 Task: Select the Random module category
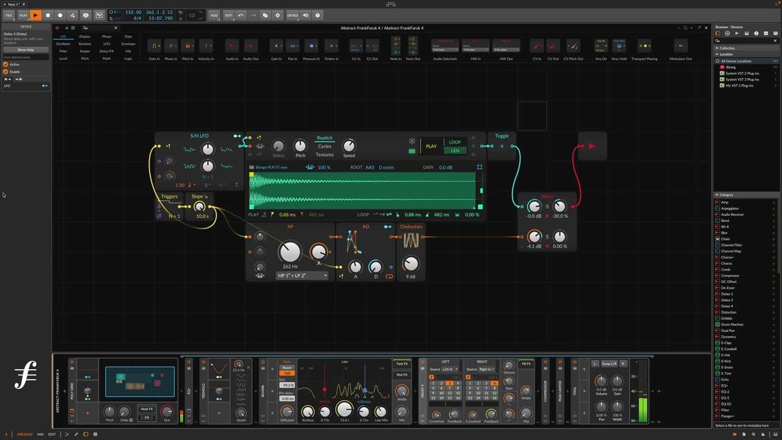[x=85, y=44]
